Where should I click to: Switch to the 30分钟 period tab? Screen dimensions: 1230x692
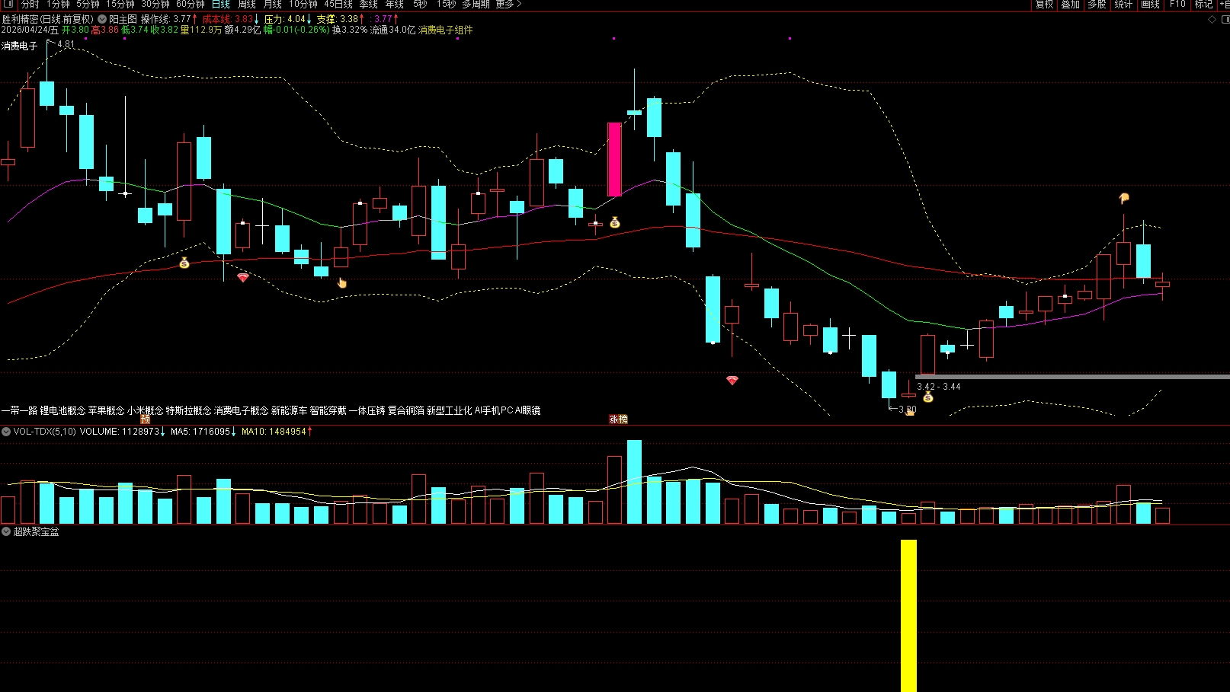click(x=155, y=5)
